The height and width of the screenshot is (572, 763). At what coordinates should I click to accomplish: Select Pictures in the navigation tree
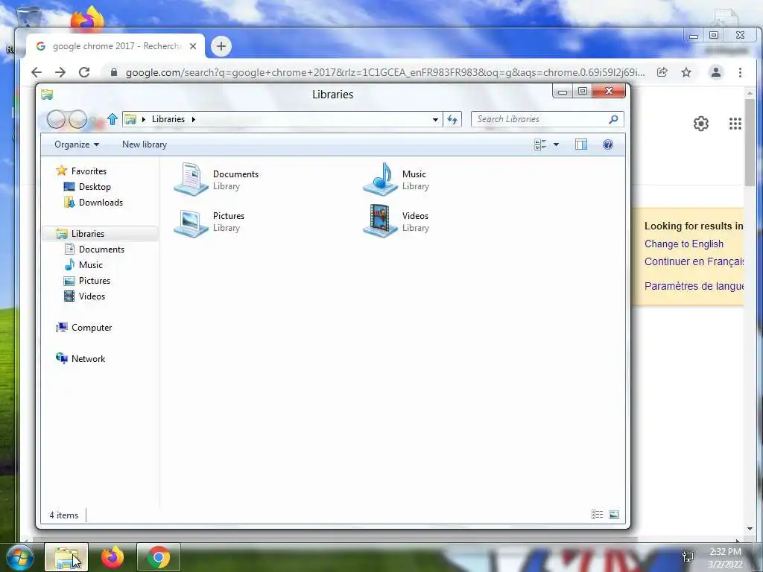[95, 281]
